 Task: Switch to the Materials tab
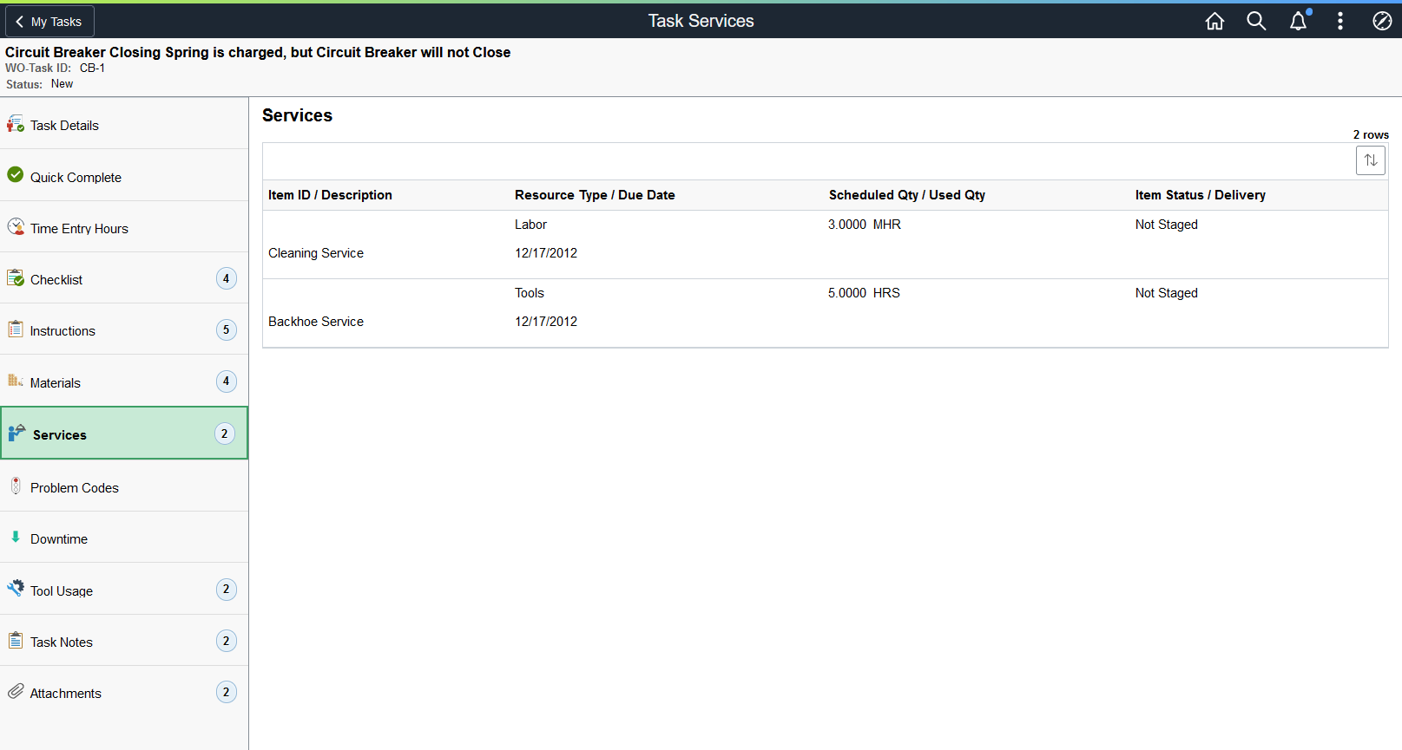[124, 382]
